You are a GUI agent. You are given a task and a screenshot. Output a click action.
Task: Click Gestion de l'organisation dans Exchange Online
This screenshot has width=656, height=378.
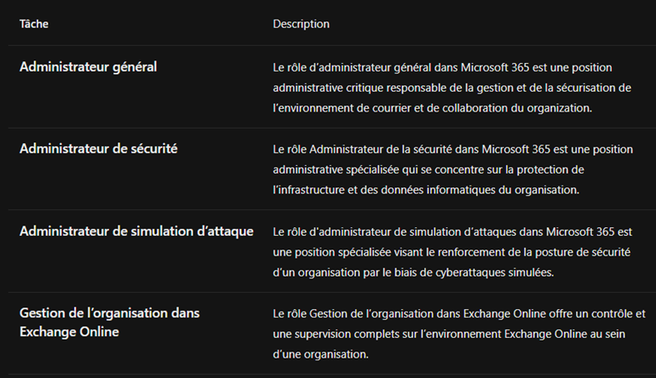pos(110,323)
